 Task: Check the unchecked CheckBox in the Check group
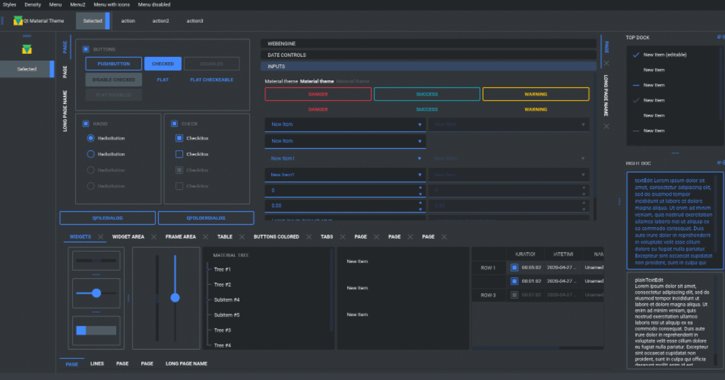coord(179,154)
